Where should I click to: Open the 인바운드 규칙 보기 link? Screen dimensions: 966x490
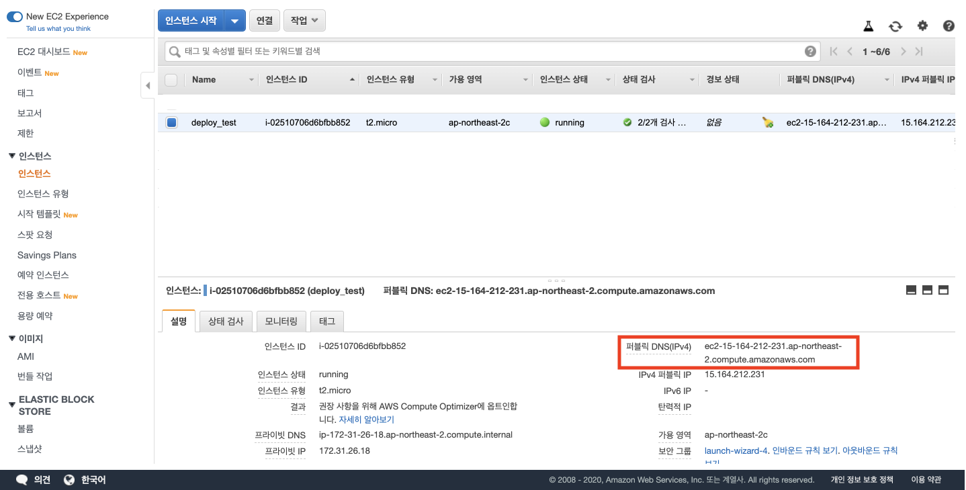coord(805,451)
